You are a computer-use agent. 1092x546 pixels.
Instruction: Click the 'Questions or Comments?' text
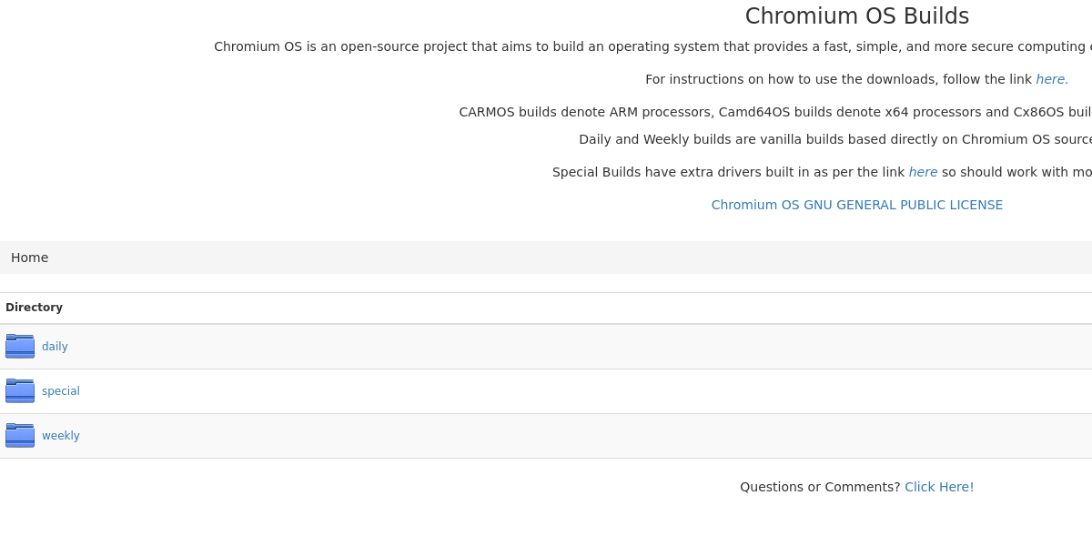pyautogui.click(x=820, y=487)
